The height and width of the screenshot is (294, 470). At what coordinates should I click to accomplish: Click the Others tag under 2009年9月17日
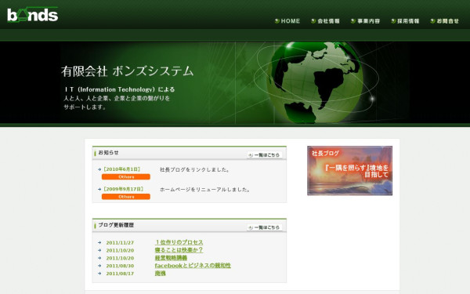coord(126,197)
